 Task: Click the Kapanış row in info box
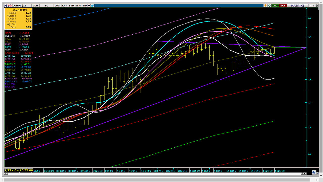click(18, 21)
